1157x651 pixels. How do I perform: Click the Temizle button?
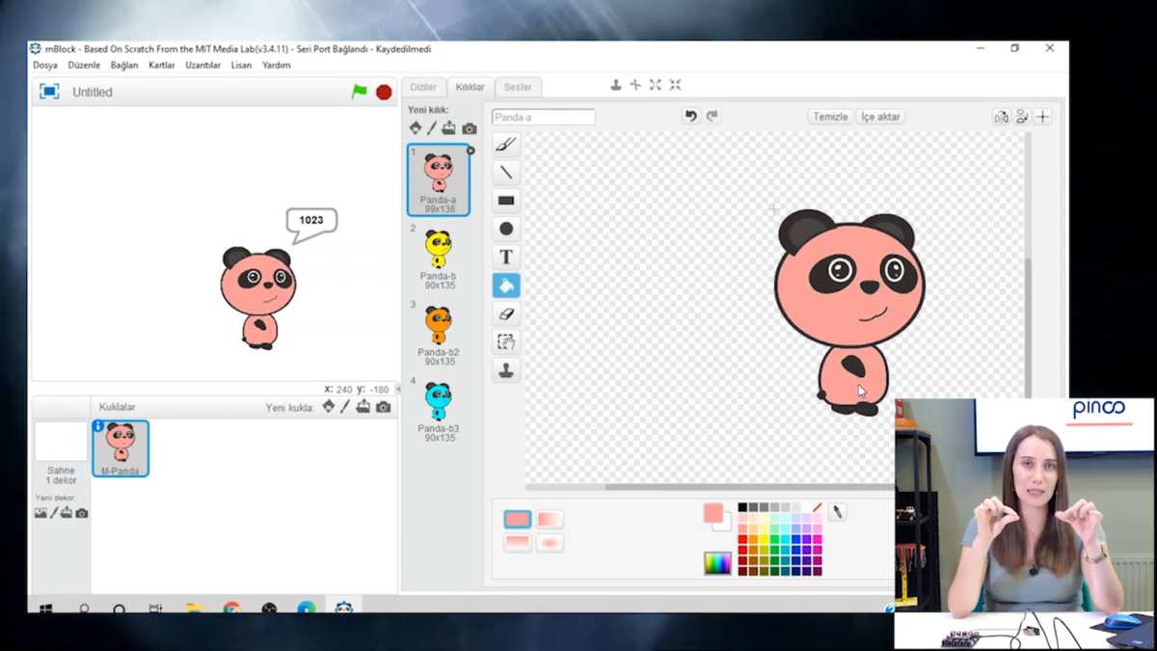pos(830,117)
